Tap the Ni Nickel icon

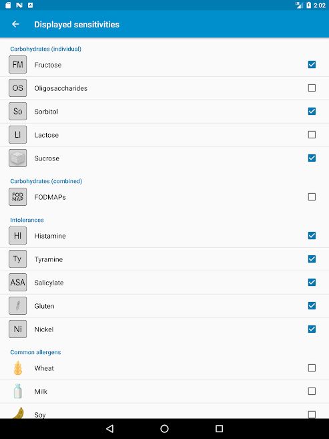pos(17,329)
